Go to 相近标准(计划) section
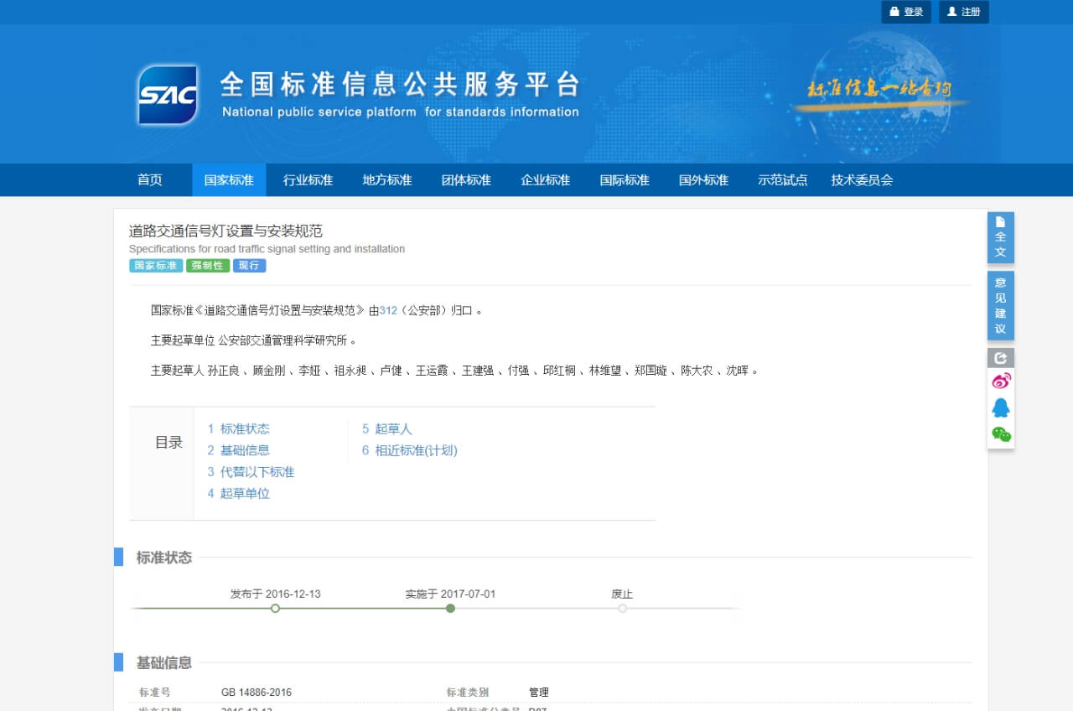 coord(410,450)
